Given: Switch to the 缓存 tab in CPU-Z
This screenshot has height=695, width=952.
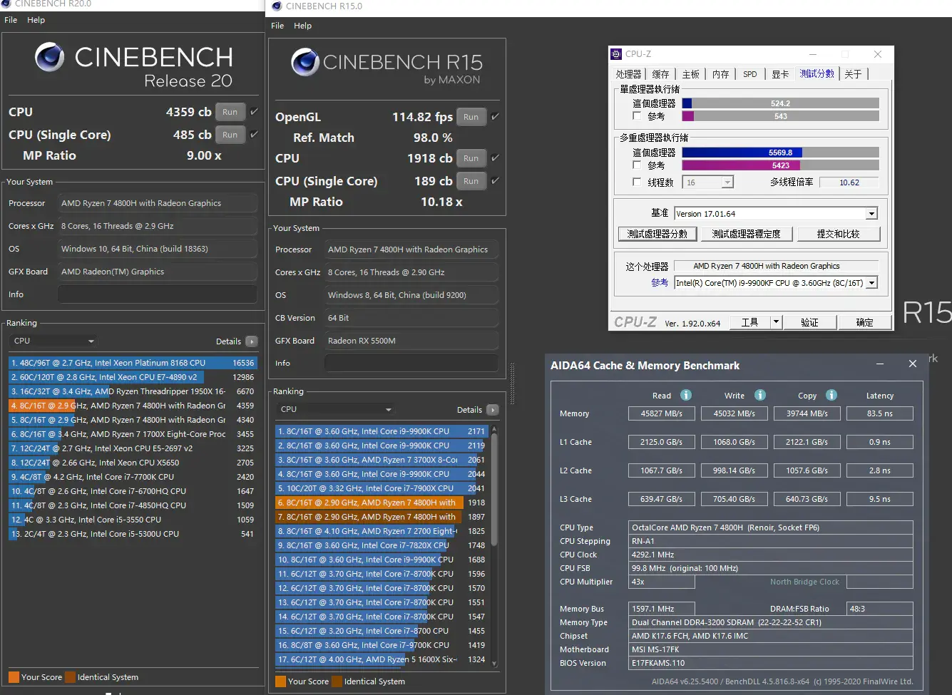Looking at the screenshot, I should 660,74.
